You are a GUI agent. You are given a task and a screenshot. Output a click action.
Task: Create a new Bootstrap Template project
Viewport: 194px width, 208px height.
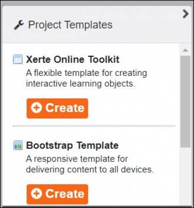point(57,194)
